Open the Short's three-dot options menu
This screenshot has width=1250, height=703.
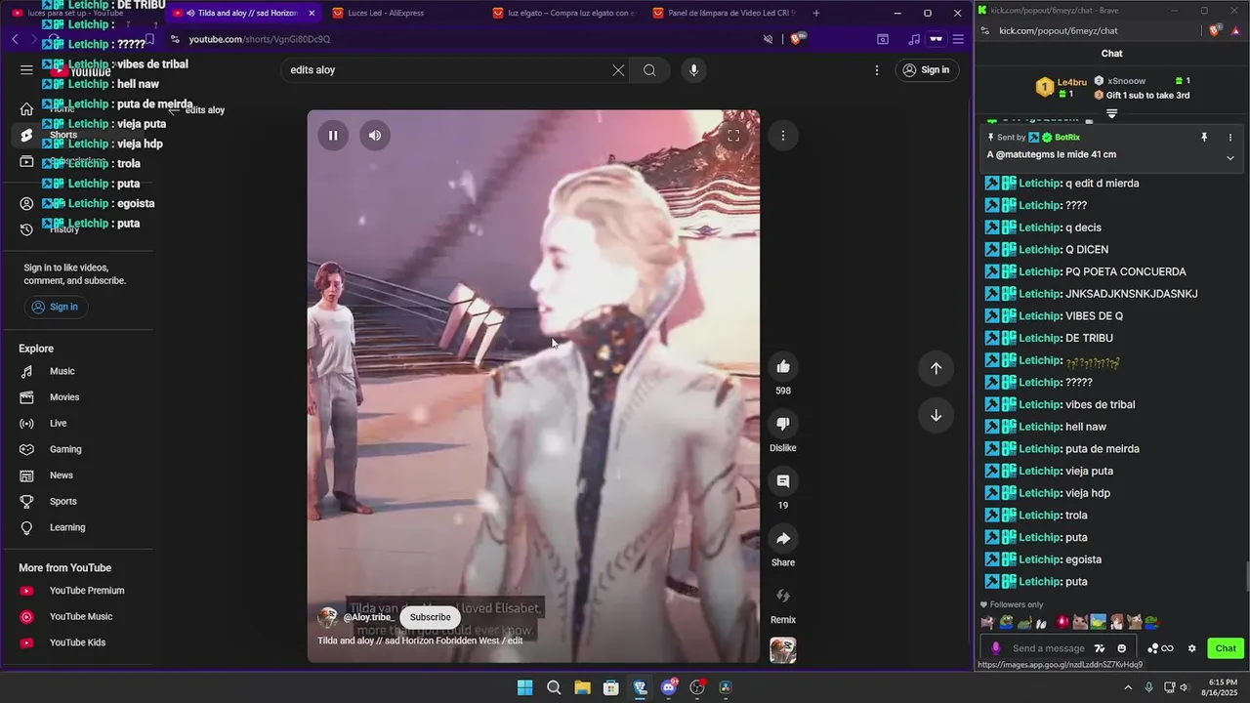(782, 136)
